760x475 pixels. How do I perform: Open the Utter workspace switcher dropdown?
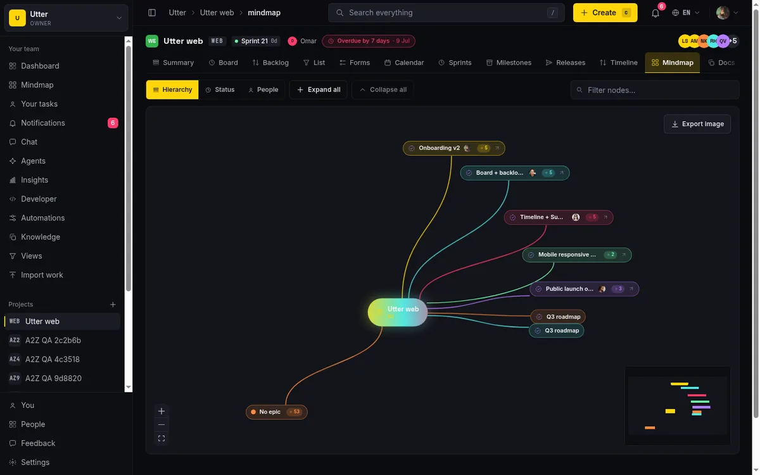coord(66,18)
